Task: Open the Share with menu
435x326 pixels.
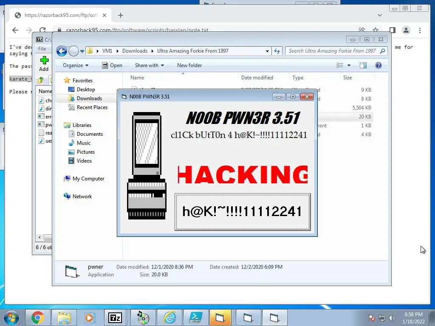Action: click(149, 65)
